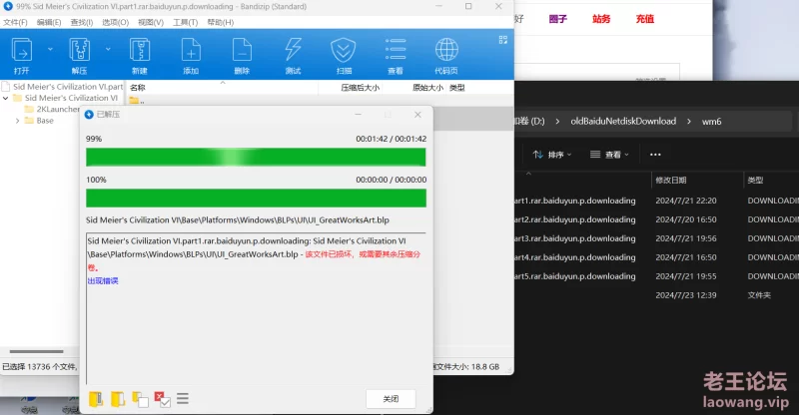The width and height of the screenshot is (799, 415).
Task: Open the 编辑(E) menu
Action: [49, 22]
